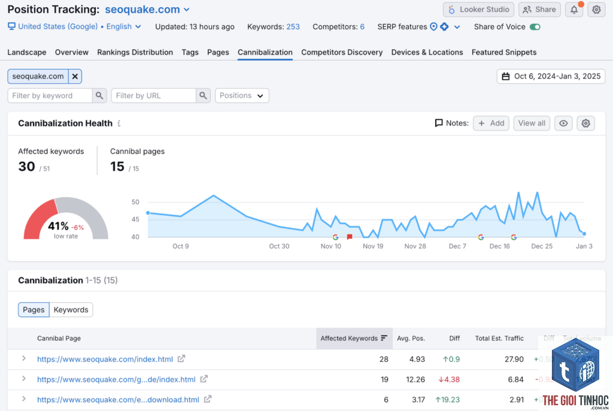Focus the Filter by keyword field
This screenshot has height=411, width=613.
(50, 95)
